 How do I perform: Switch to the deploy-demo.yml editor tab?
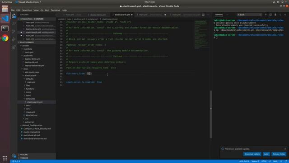click(x=98, y=15)
